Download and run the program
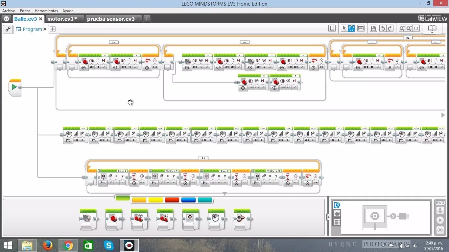This screenshot has height=252, width=449. [x=440, y=220]
